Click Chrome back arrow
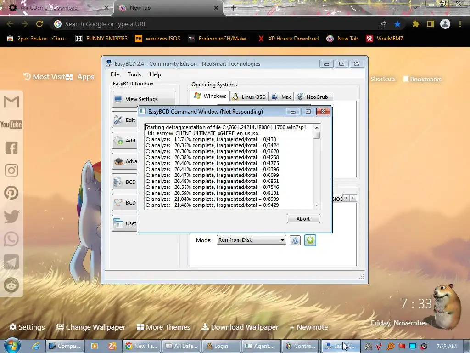 (x=10, y=24)
